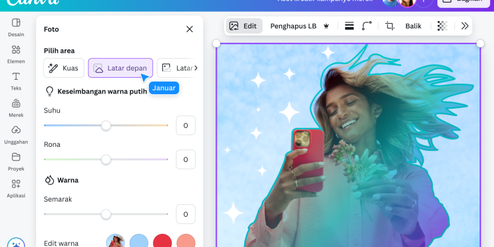Click the magic assistant sparkle button
This screenshot has width=494, height=247.
click(x=16, y=244)
